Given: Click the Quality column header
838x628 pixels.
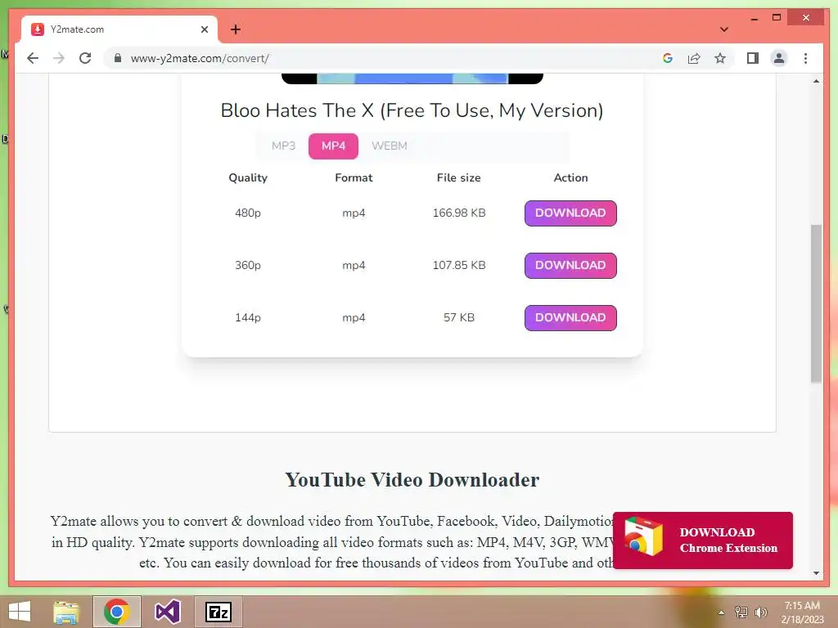Looking at the screenshot, I should pyautogui.click(x=248, y=177).
